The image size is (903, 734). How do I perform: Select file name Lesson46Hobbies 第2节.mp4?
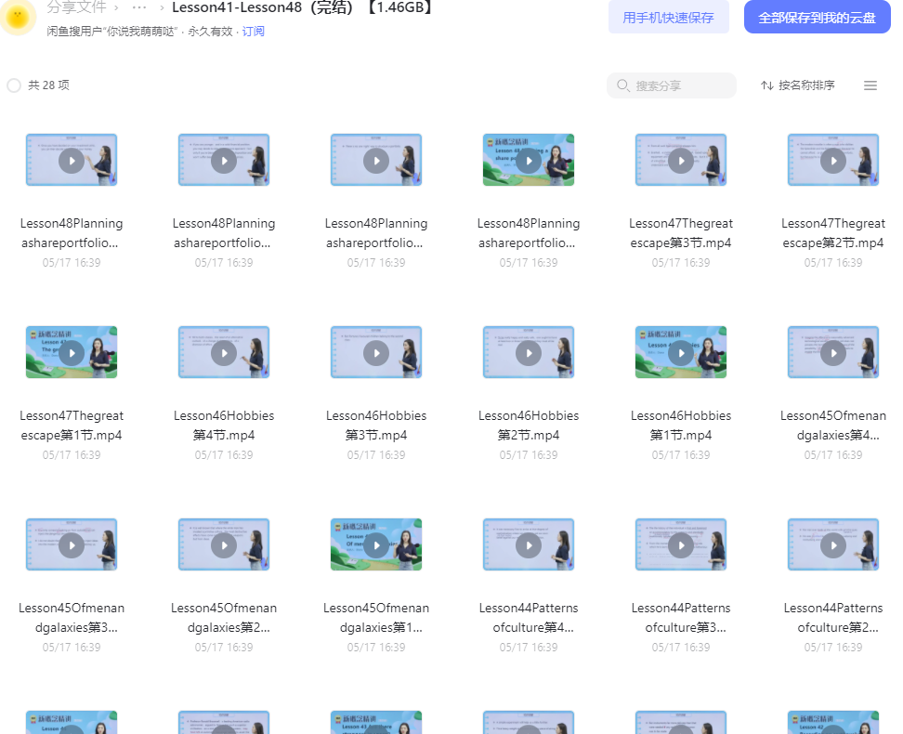[529, 426]
